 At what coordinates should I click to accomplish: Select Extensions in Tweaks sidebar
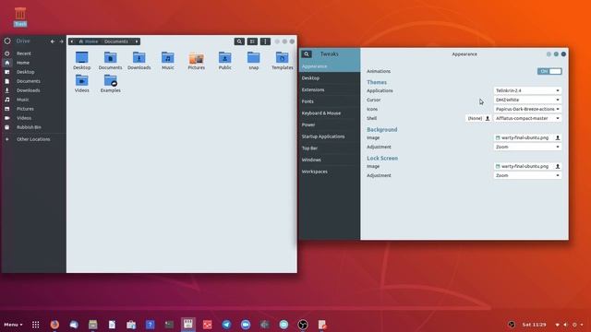coord(330,89)
